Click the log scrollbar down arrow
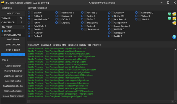Viewport: 177px width, 104px height. tap(175, 102)
